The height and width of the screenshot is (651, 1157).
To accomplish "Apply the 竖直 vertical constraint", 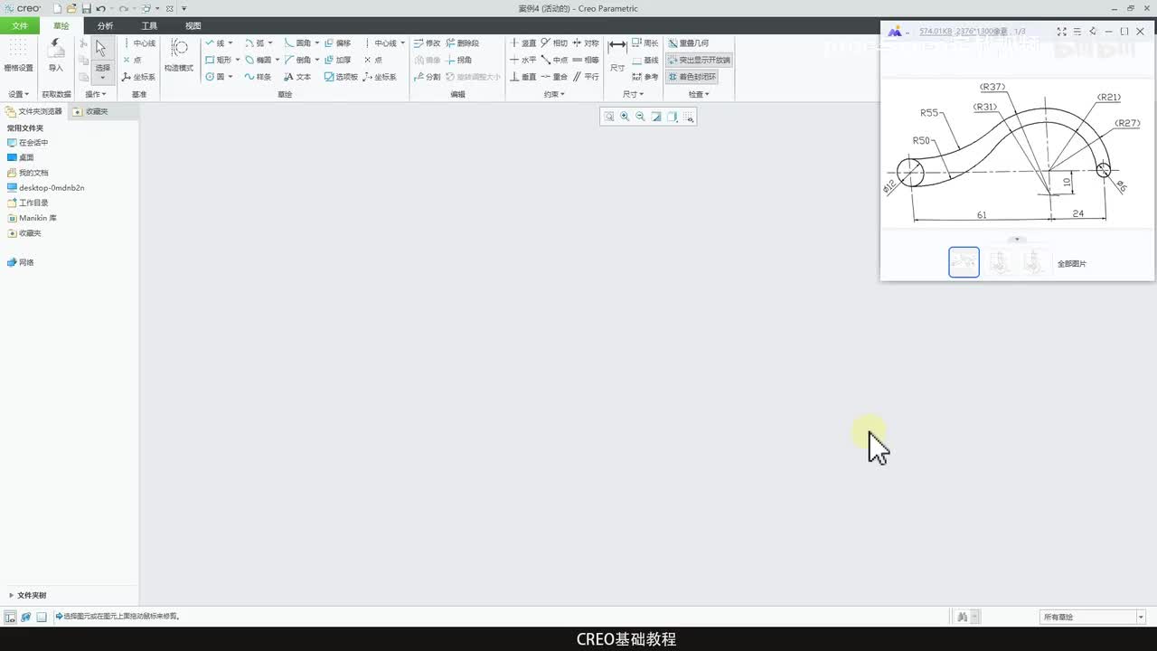I will click(522, 42).
